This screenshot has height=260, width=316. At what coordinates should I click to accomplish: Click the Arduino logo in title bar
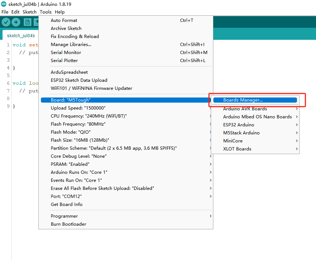[4, 4]
